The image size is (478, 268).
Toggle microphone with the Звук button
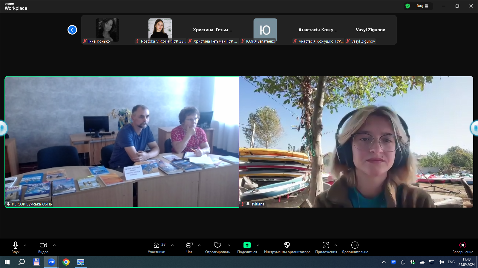(x=16, y=247)
